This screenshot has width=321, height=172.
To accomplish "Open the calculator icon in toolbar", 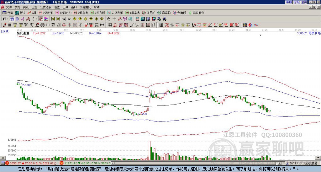I will click(x=143, y=19).
